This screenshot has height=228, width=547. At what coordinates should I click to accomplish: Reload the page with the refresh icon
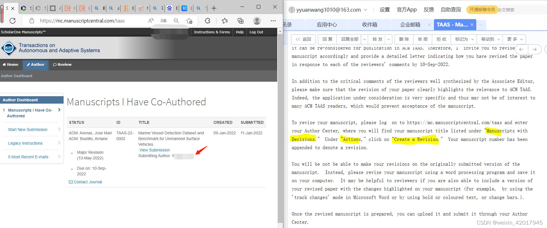click(13, 20)
